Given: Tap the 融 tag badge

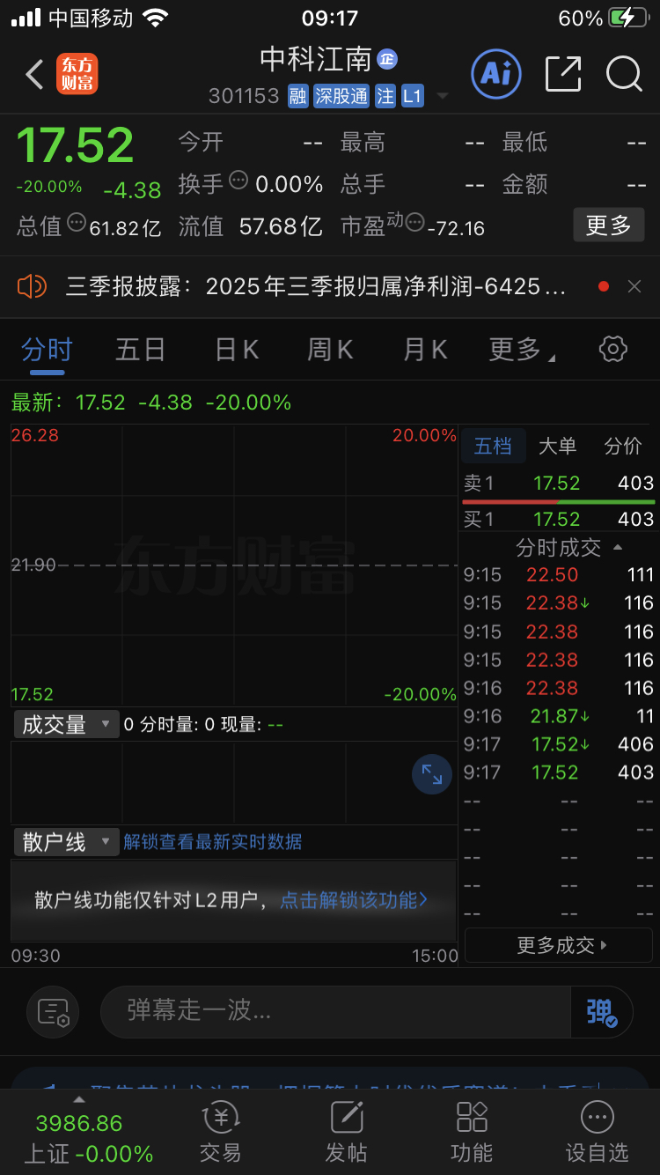Looking at the screenshot, I should click(298, 96).
